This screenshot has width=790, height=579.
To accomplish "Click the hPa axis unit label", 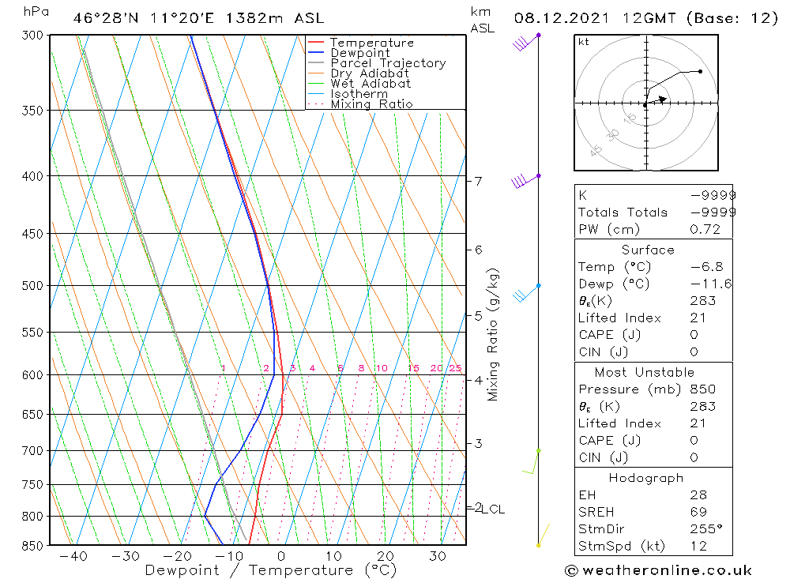I will tap(36, 11).
